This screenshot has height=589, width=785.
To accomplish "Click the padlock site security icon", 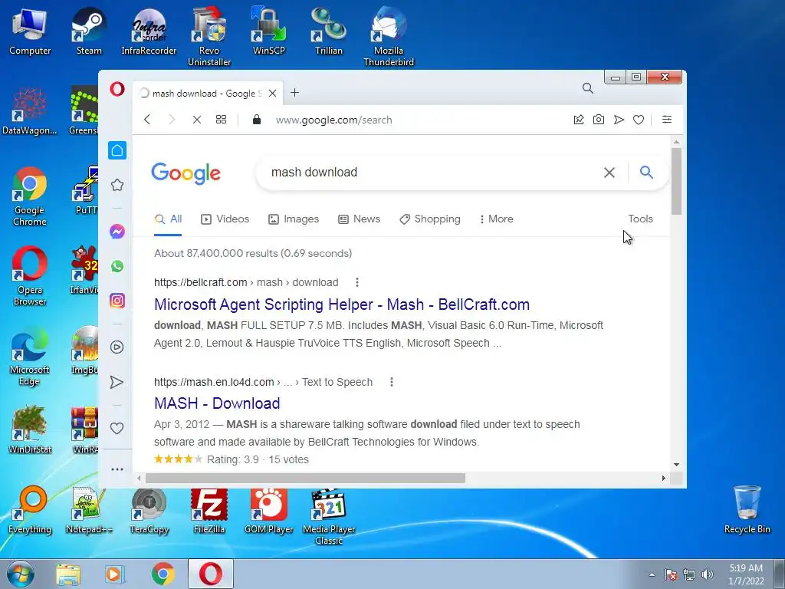I will tap(257, 119).
